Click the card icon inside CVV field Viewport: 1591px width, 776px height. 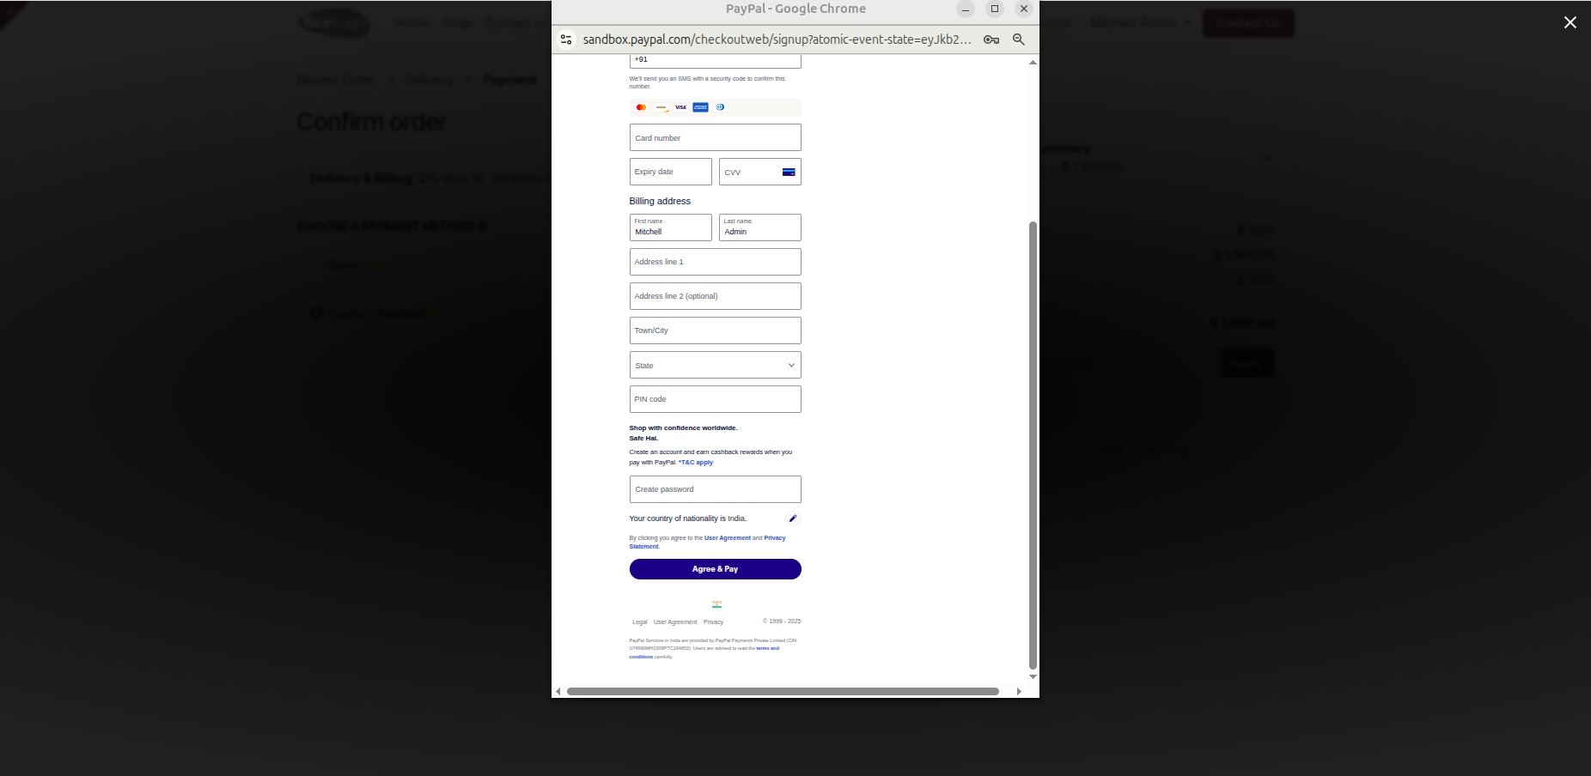tap(789, 173)
